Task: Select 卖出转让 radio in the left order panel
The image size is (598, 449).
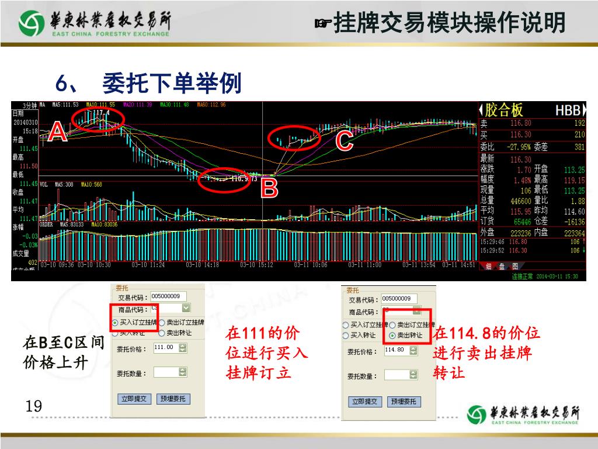Action: pyautogui.click(x=162, y=333)
